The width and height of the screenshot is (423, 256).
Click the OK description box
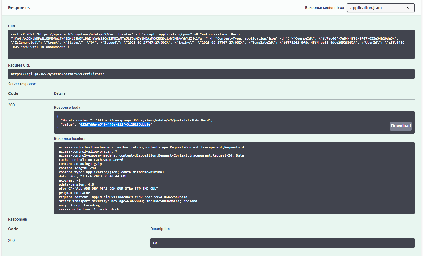(282, 243)
